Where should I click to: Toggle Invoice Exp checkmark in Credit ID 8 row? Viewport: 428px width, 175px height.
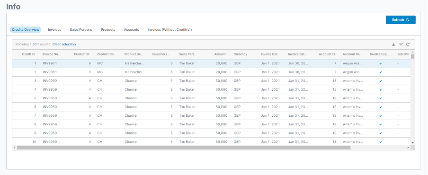click(381, 124)
